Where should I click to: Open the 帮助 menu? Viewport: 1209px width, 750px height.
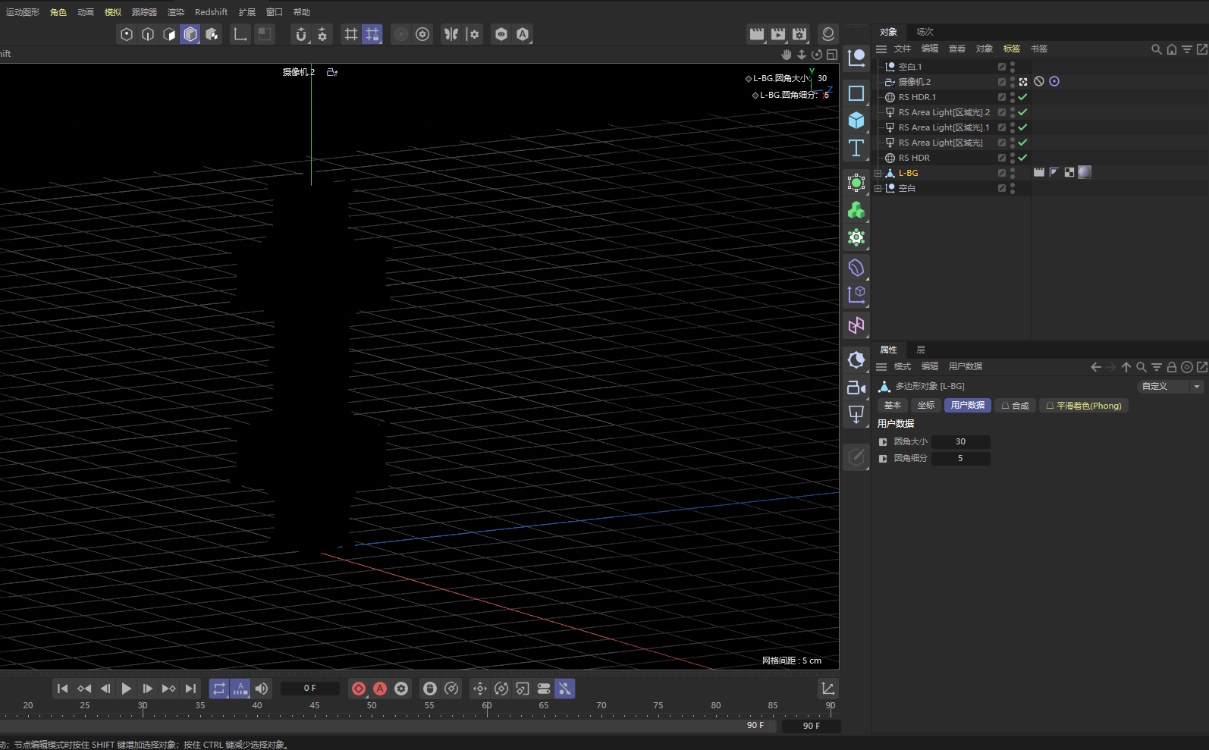302,12
